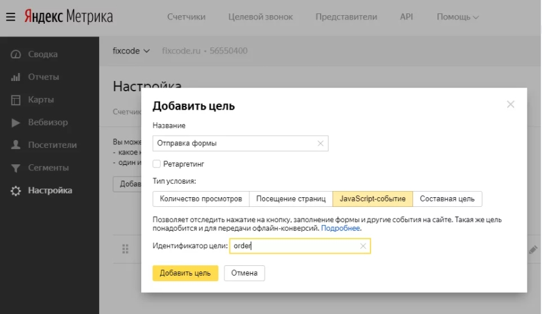Select the Карты icon in the sidebar
Image resolution: width=542 pixels, height=314 pixels.
click(16, 100)
